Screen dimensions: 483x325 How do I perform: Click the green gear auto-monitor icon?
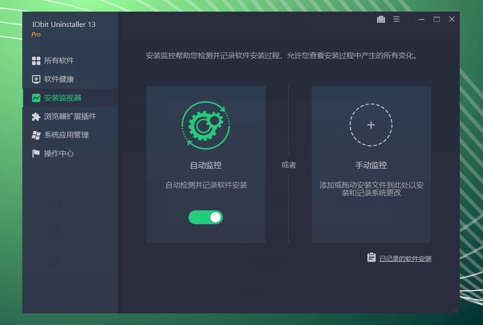206,125
